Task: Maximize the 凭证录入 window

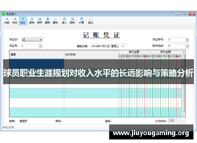Action: 185,14
